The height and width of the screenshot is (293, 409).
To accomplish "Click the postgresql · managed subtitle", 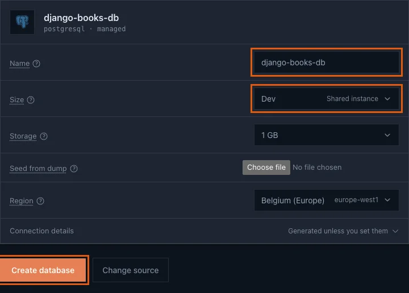I will [85, 29].
